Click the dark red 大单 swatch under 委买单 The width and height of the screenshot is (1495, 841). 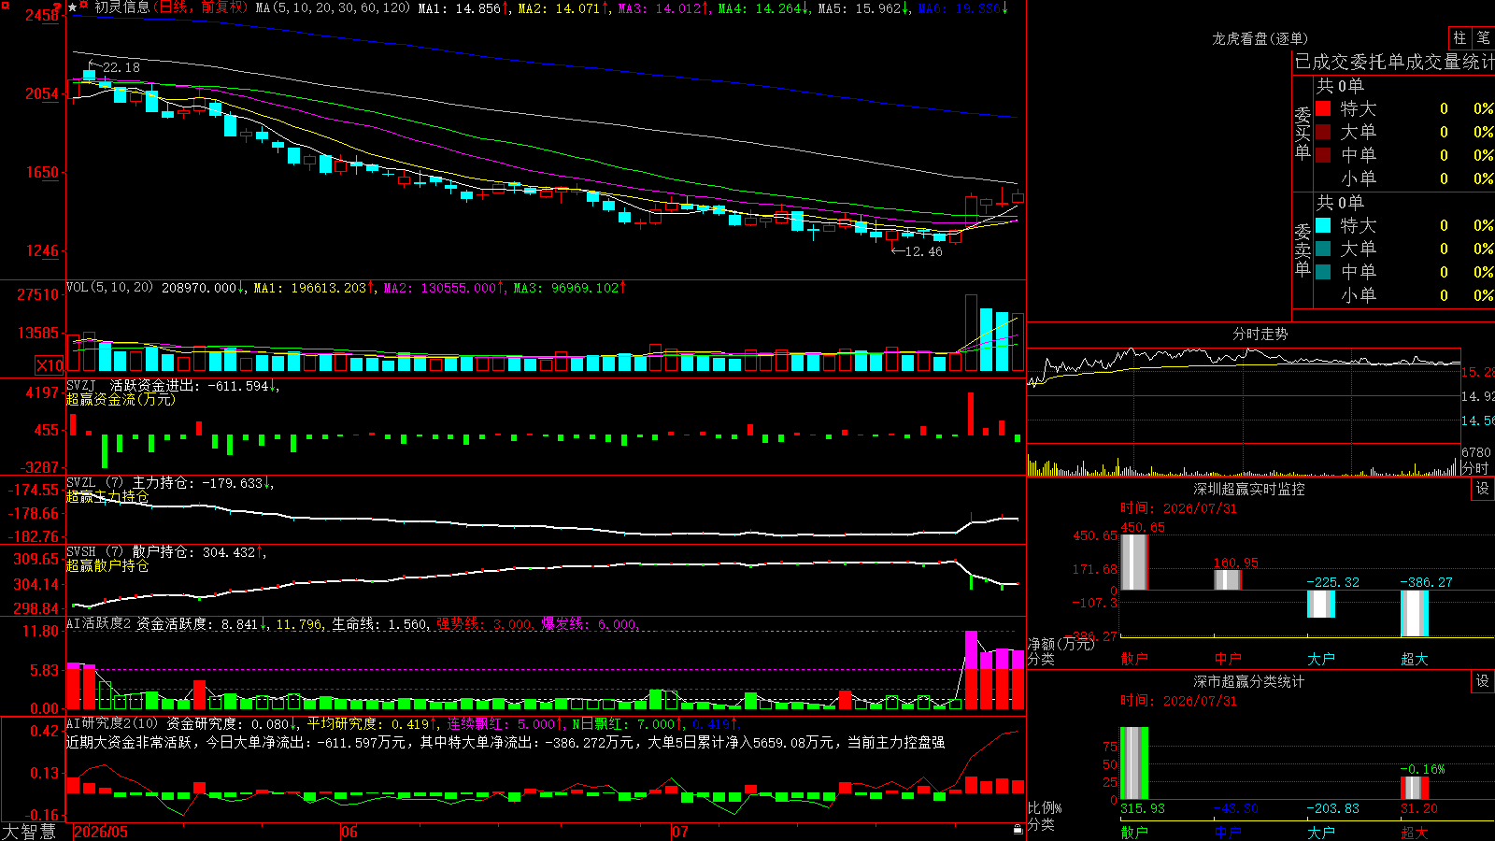(x=1323, y=132)
